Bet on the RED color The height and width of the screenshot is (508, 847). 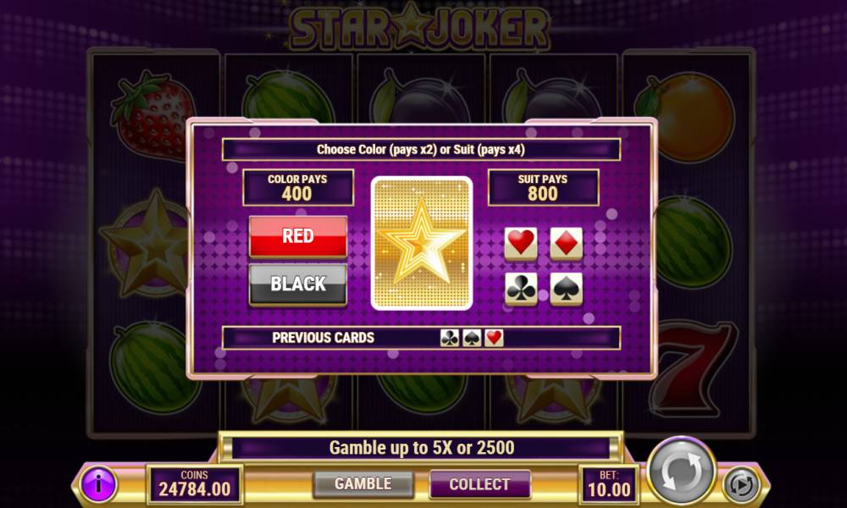pos(297,236)
